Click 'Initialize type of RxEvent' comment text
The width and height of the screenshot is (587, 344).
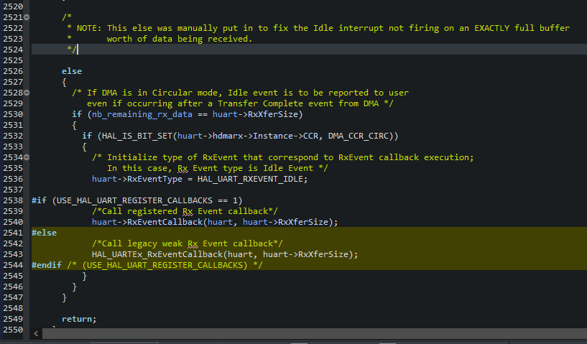[172, 157]
